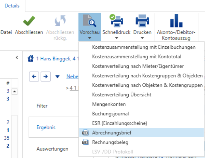Click the Vorschau document magnifier icon
This screenshot has height=158, width=205.
tap(90, 21)
